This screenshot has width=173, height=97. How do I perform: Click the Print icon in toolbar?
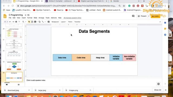(x=16, y=22)
